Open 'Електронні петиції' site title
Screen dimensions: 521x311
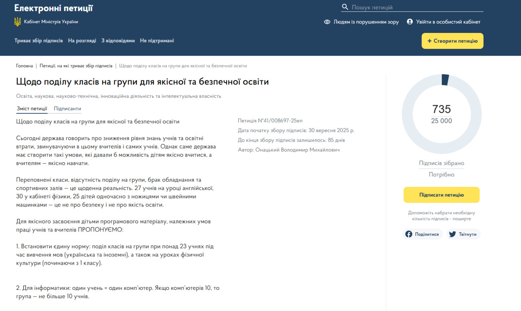pyautogui.click(x=53, y=8)
